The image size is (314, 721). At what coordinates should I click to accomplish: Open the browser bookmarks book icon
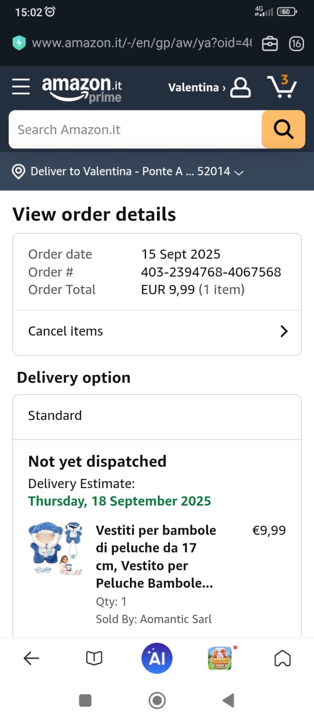click(x=94, y=658)
